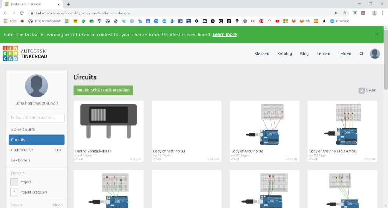Image resolution: width=388 pixels, height=208 pixels.
Task: Select Circuits in sidebar
Action: click(x=37, y=140)
